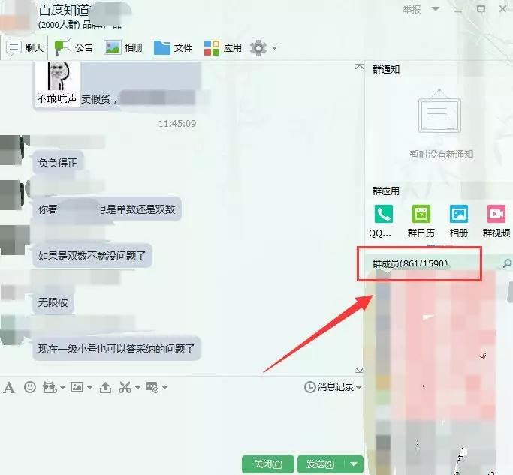Switch to the 聊天 chat tab
Image resolution: width=513 pixels, height=475 pixels.
pos(25,48)
